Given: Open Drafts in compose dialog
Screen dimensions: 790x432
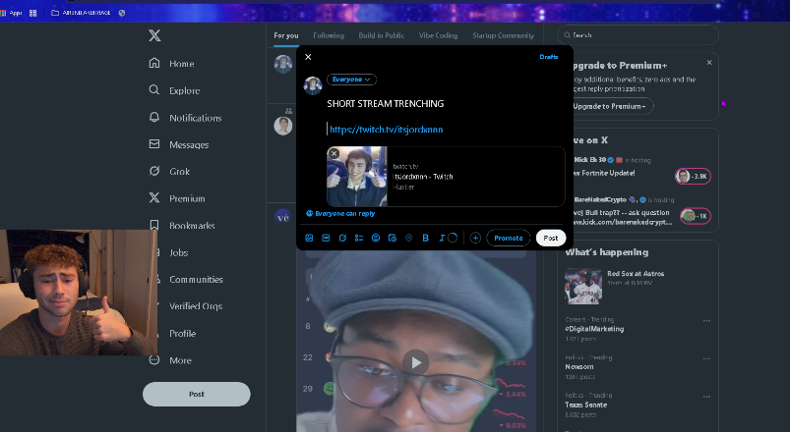Looking at the screenshot, I should [x=549, y=57].
